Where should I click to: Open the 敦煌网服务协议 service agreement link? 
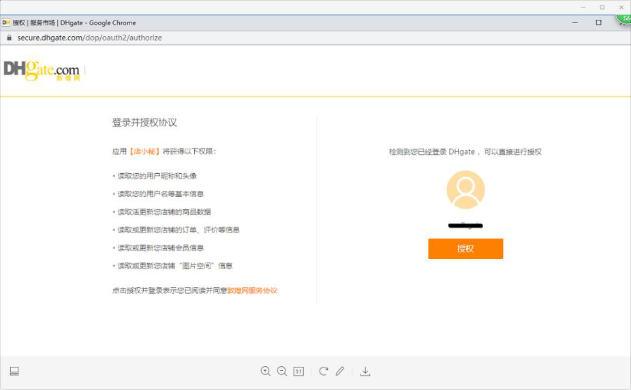point(252,290)
